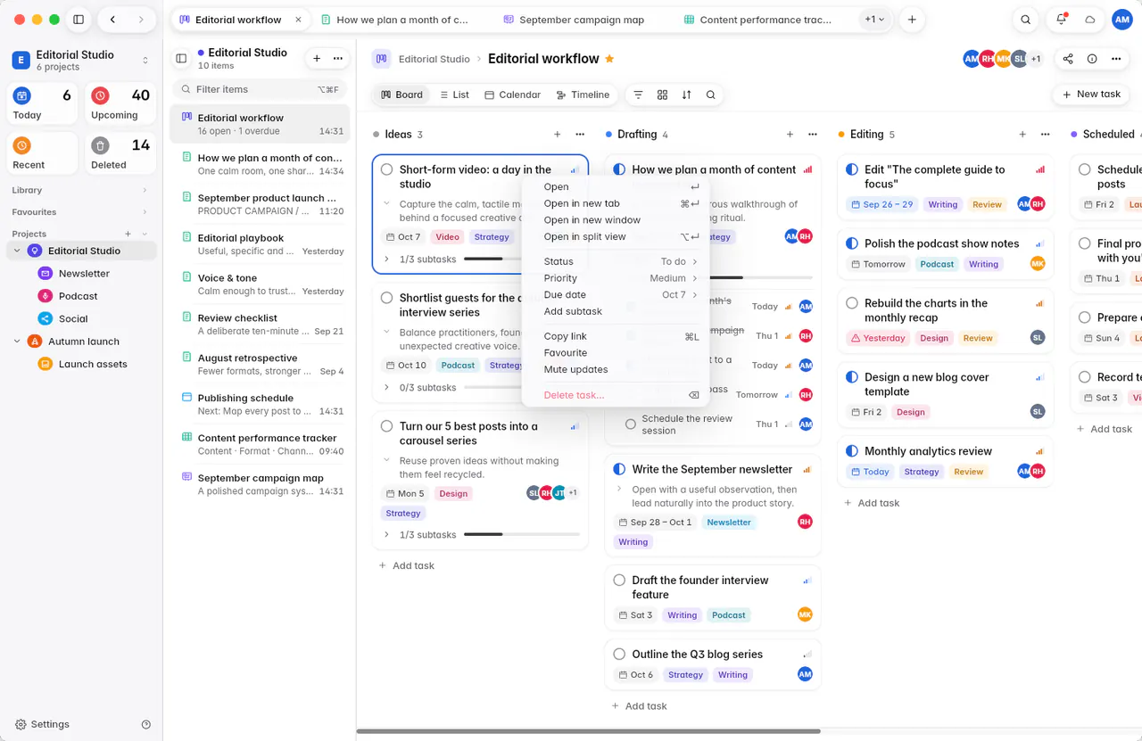Collapse the Editorial Studio project tree
The width and height of the screenshot is (1142, 741).
tap(17, 251)
